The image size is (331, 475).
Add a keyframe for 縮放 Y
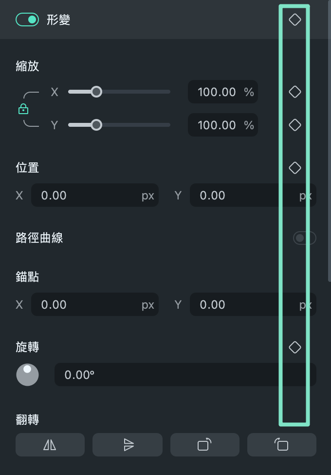click(294, 125)
